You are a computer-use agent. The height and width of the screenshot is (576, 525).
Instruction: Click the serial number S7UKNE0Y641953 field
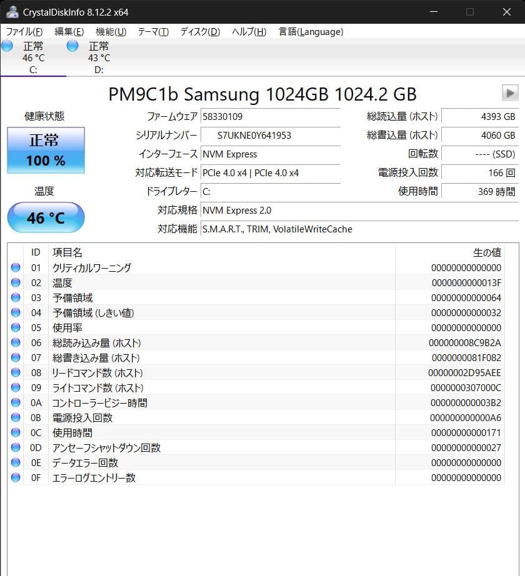(x=270, y=135)
